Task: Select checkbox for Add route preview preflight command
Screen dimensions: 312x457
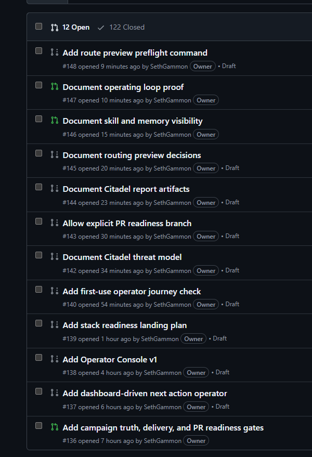Action: tap(39, 51)
